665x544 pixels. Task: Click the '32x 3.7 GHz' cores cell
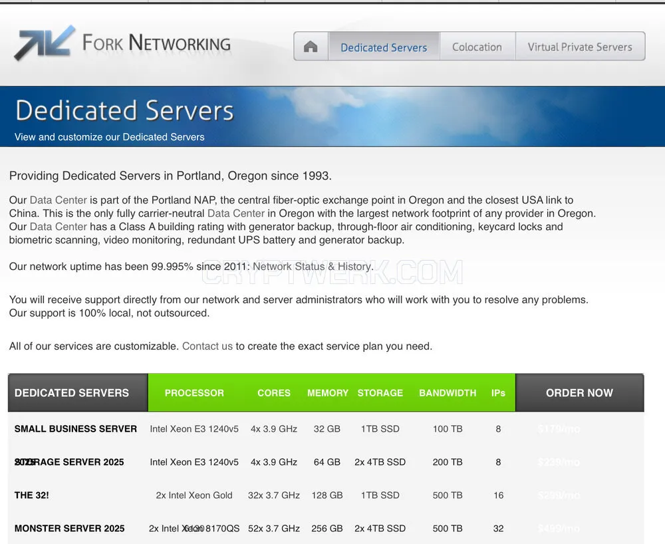point(274,495)
